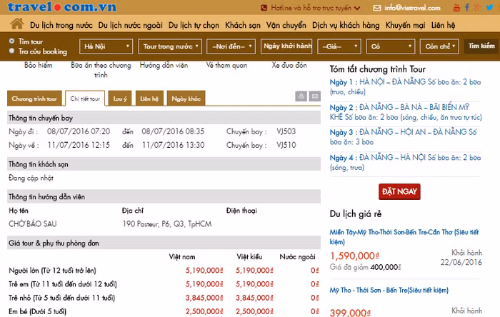Screen dimensions: 500x317
Task: Go to the home page icon
Action: (17, 24)
